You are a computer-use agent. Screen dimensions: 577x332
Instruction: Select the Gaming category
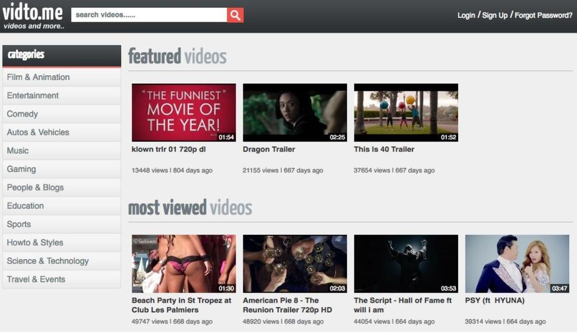click(x=21, y=169)
